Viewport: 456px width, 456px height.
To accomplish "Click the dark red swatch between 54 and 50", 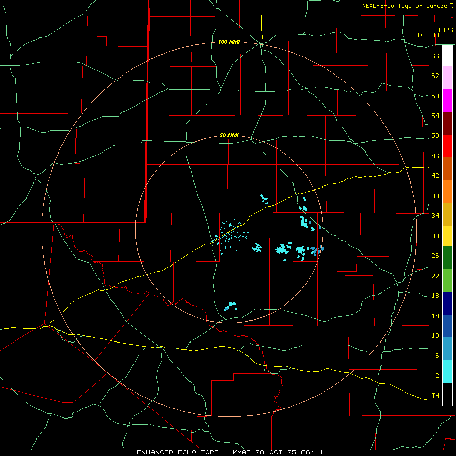I will coord(447,123).
